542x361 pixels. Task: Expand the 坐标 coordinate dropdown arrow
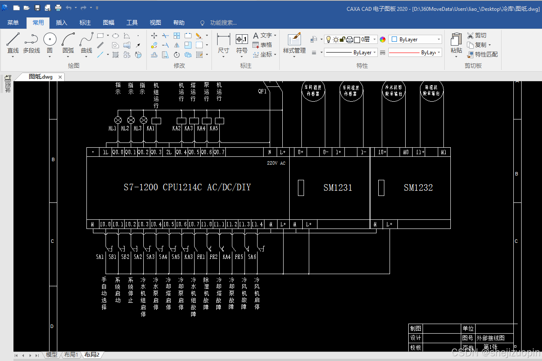click(275, 55)
